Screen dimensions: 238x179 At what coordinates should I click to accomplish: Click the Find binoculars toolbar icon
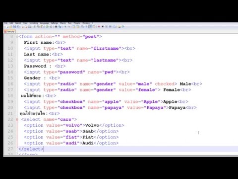[x=56, y=26]
